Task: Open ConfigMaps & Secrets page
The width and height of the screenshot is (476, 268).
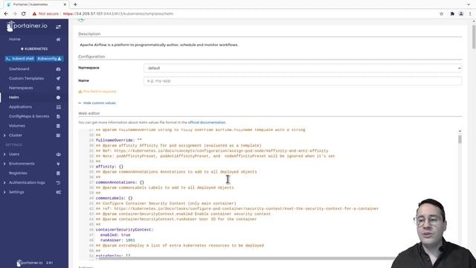Action: point(29,116)
